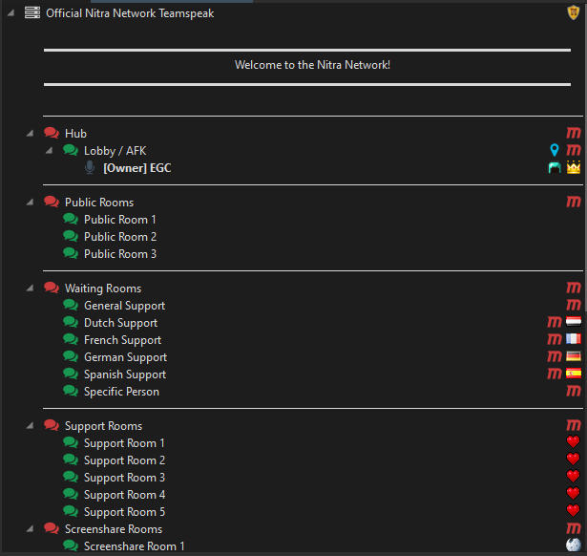Screen dimensions: 587x556
Task: Click the shield icon beside the server name
Action: click(x=573, y=12)
